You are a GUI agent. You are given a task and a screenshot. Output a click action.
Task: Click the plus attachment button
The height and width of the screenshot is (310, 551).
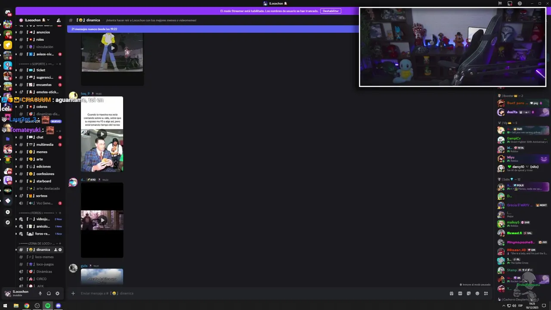tap(73, 293)
